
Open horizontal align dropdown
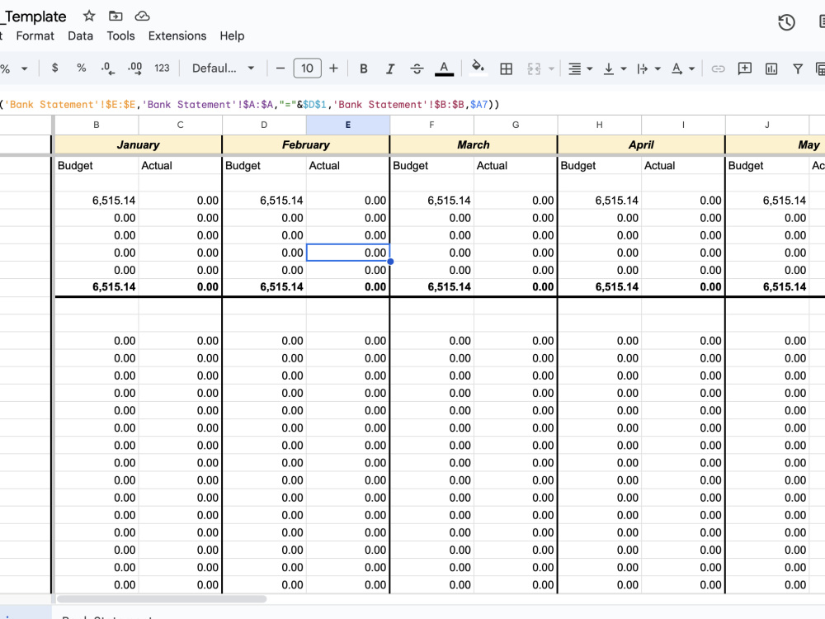coord(580,69)
